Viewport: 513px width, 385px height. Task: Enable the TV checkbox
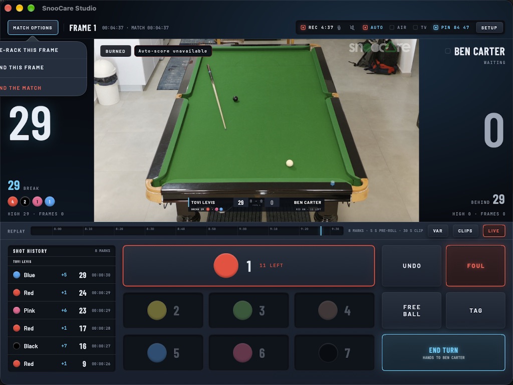pyautogui.click(x=415, y=28)
